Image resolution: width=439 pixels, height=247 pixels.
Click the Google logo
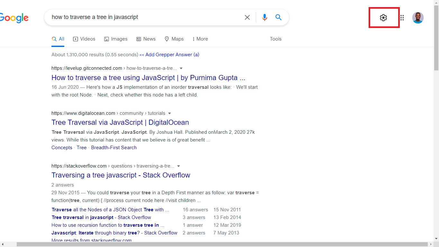(x=14, y=18)
